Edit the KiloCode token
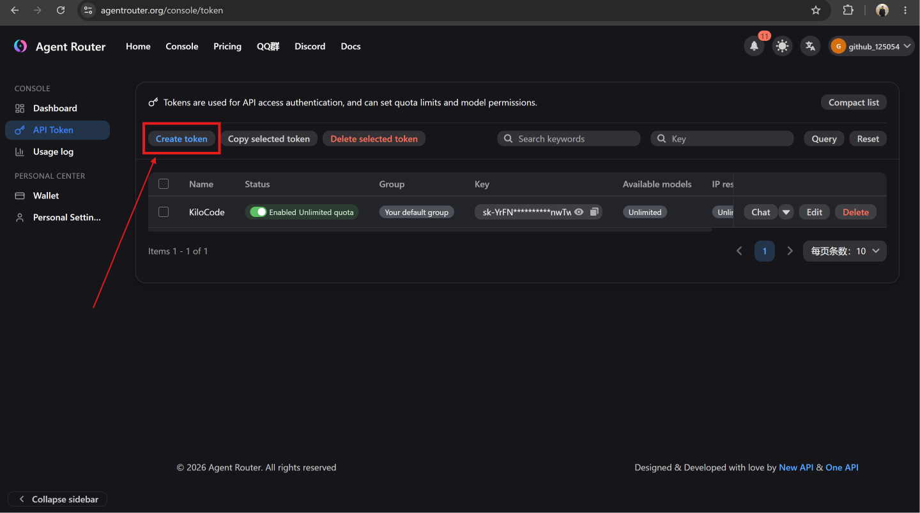Image resolution: width=920 pixels, height=513 pixels. (x=815, y=212)
